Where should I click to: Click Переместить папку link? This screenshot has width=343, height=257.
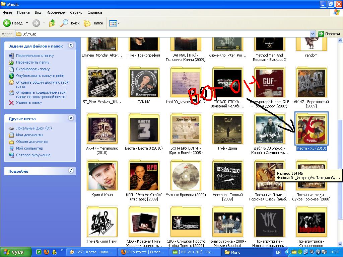click(x=32, y=62)
